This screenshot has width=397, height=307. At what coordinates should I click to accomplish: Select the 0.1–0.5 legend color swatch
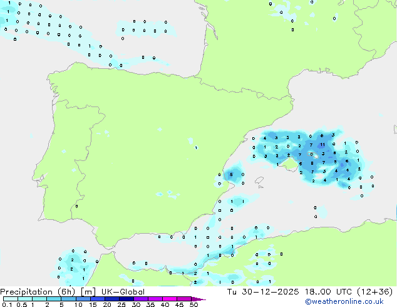click(11, 299)
